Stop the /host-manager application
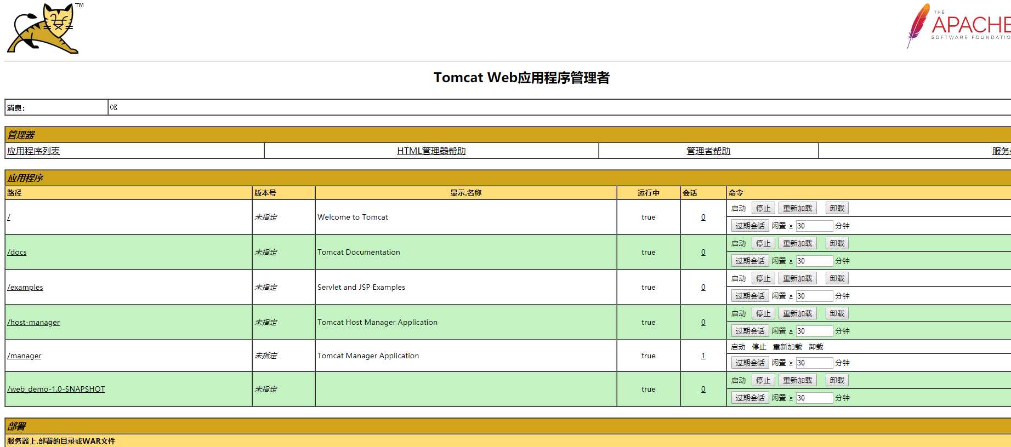Screen dimensions: 1011x447 pyautogui.click(x=763, y=313)
